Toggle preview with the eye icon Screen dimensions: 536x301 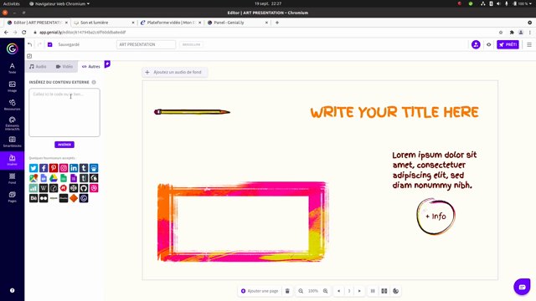(489, 44)
